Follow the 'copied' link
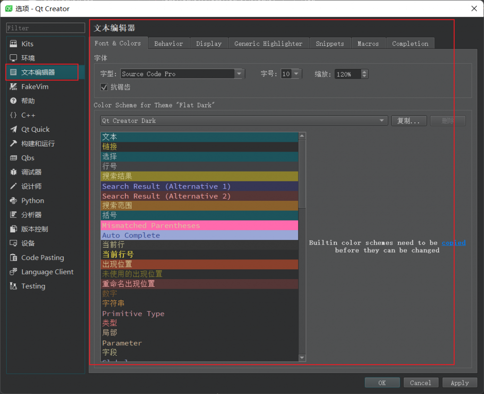 tap(453, 243)
